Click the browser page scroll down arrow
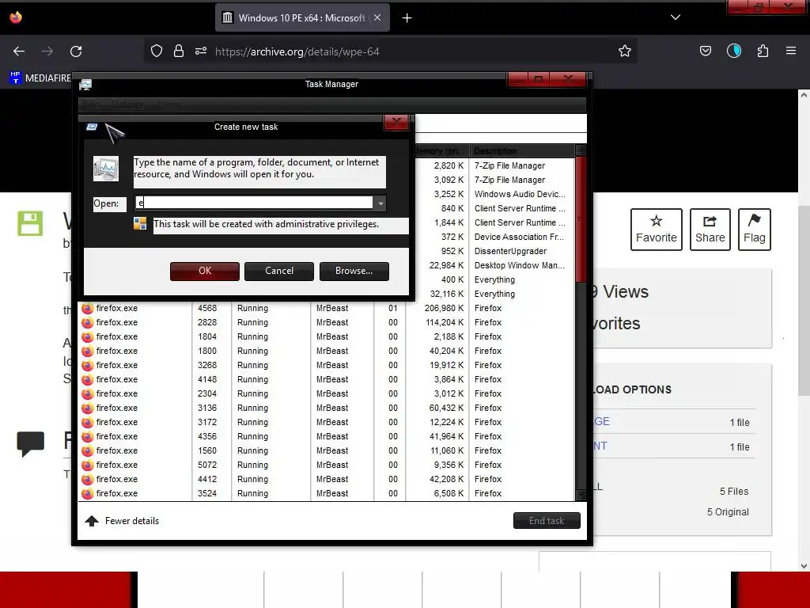Screen dimensions: 810x608 click(x=804, y=565)
